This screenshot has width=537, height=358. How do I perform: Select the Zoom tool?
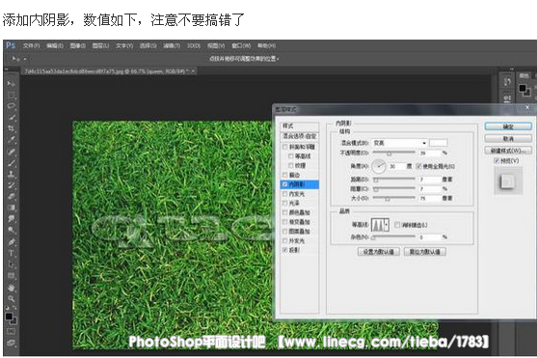(x=11, y=298)
